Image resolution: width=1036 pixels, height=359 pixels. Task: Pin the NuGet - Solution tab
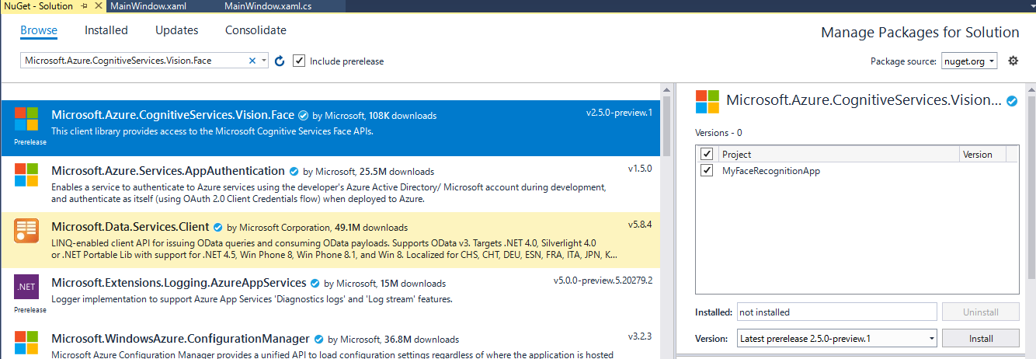pos(84,6)
